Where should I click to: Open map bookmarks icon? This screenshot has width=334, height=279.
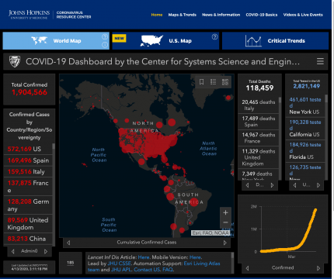click(201, 82)
